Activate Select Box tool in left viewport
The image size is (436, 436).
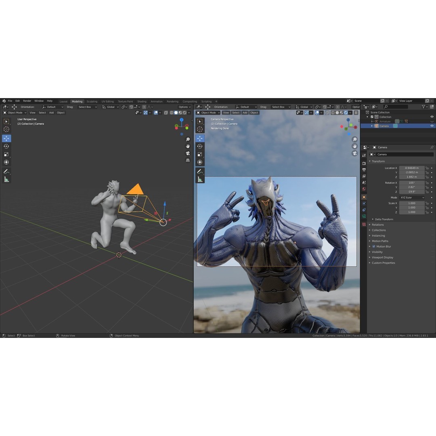6,122
